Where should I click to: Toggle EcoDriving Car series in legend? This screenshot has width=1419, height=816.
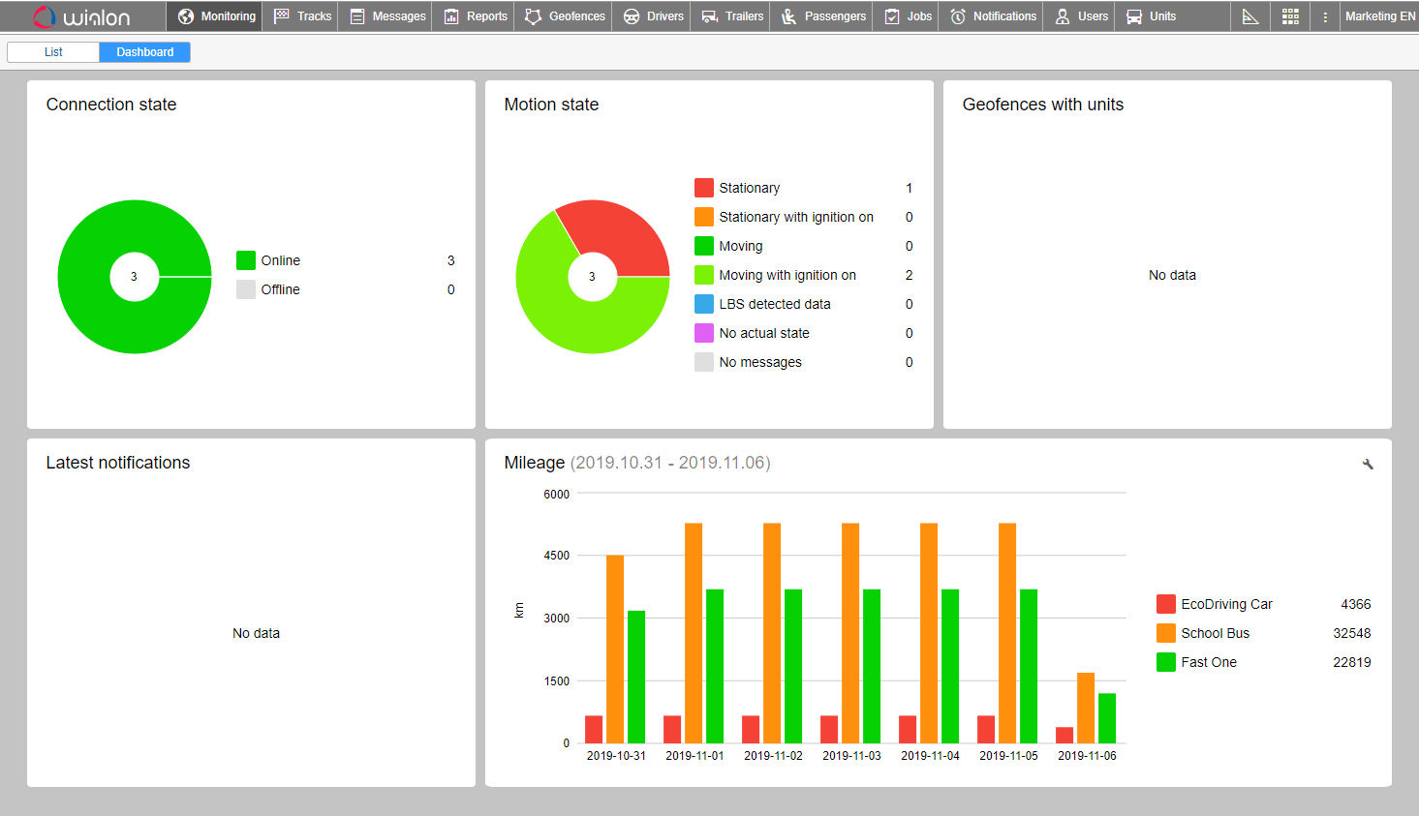click(1225, 604)
